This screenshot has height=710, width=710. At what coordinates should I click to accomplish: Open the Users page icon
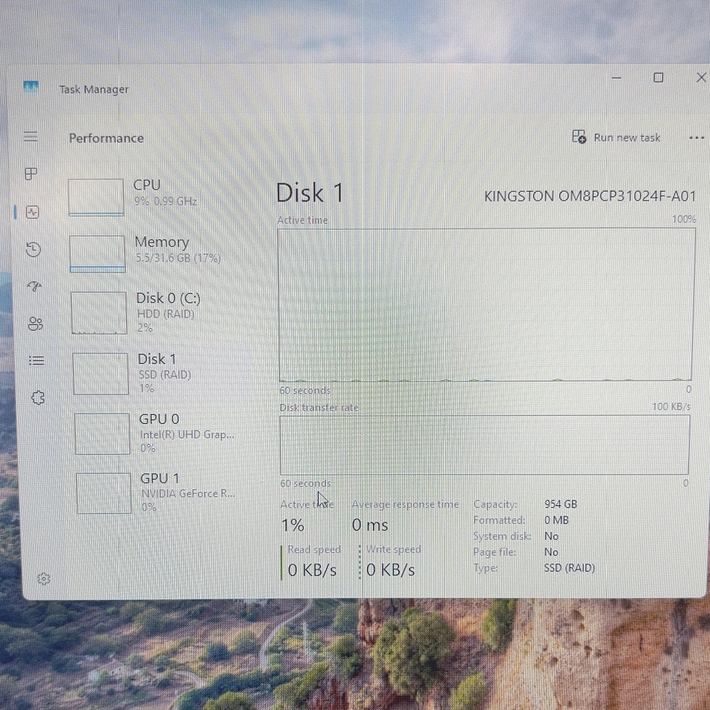[35, 324]
